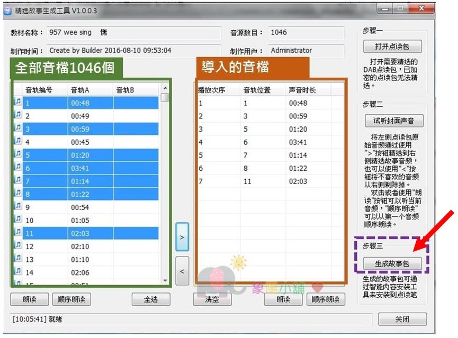Click 生成故事包 to generate story pack
Image resolution: width=458 pixels, height=338 pixels.
[x=392, y=263]
